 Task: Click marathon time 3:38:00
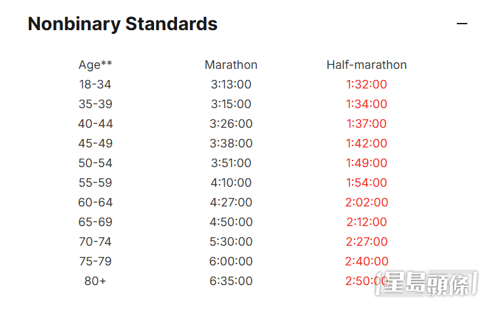(x=231, y=143)
